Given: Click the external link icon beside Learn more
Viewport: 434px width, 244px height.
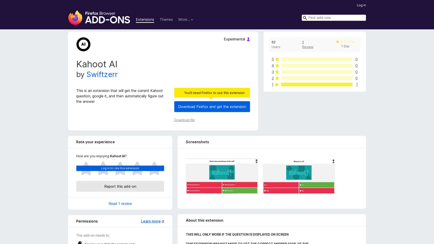Looking at the screenshot, I should (163, 221).
